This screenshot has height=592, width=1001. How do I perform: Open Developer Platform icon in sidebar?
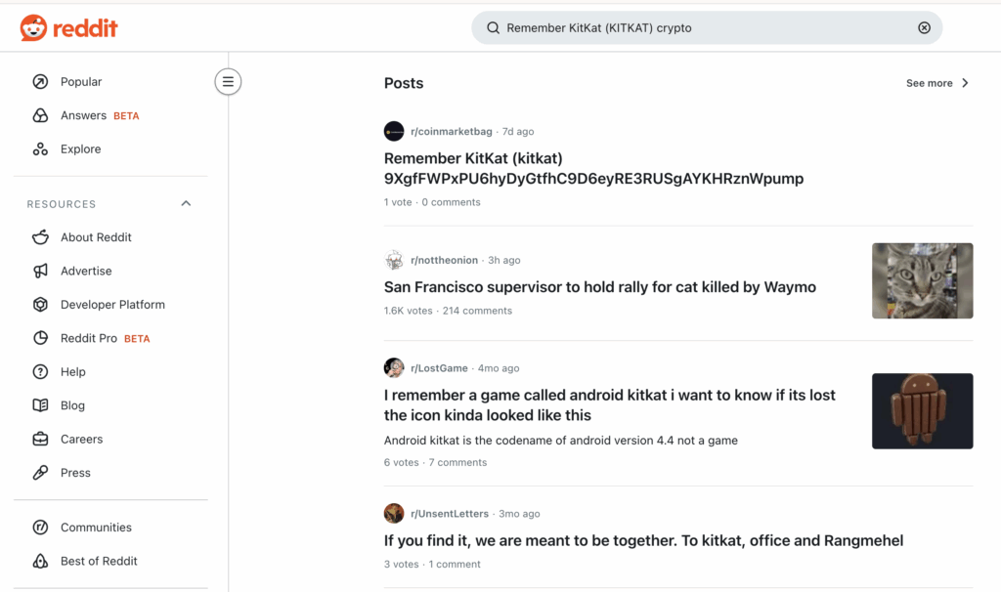click(x=40, y=305)
